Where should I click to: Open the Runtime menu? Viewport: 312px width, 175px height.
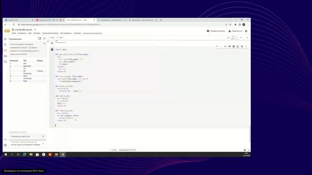click(x=50, y=34)
